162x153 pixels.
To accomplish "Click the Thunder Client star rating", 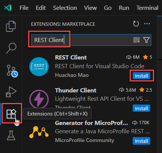I will (146, 90).
